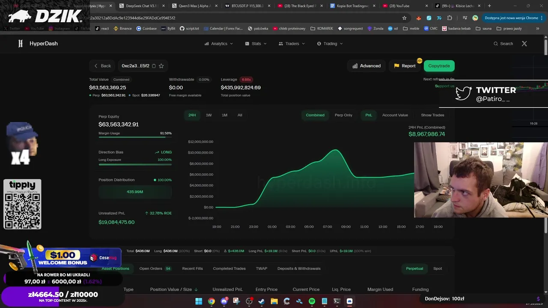
Task: Open the Chrome extensions puzzle icon
Action: click(x=450, y=18)
